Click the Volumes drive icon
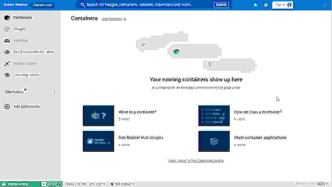 (7, 40)
